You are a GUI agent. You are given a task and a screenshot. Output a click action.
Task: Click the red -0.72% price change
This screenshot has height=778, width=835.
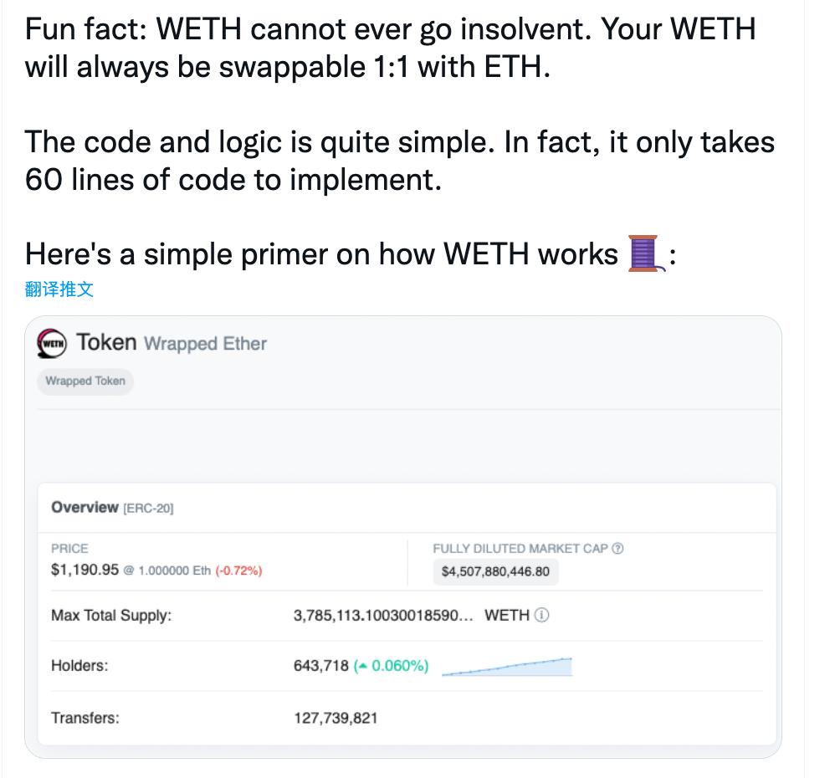[x=239, y=571]
